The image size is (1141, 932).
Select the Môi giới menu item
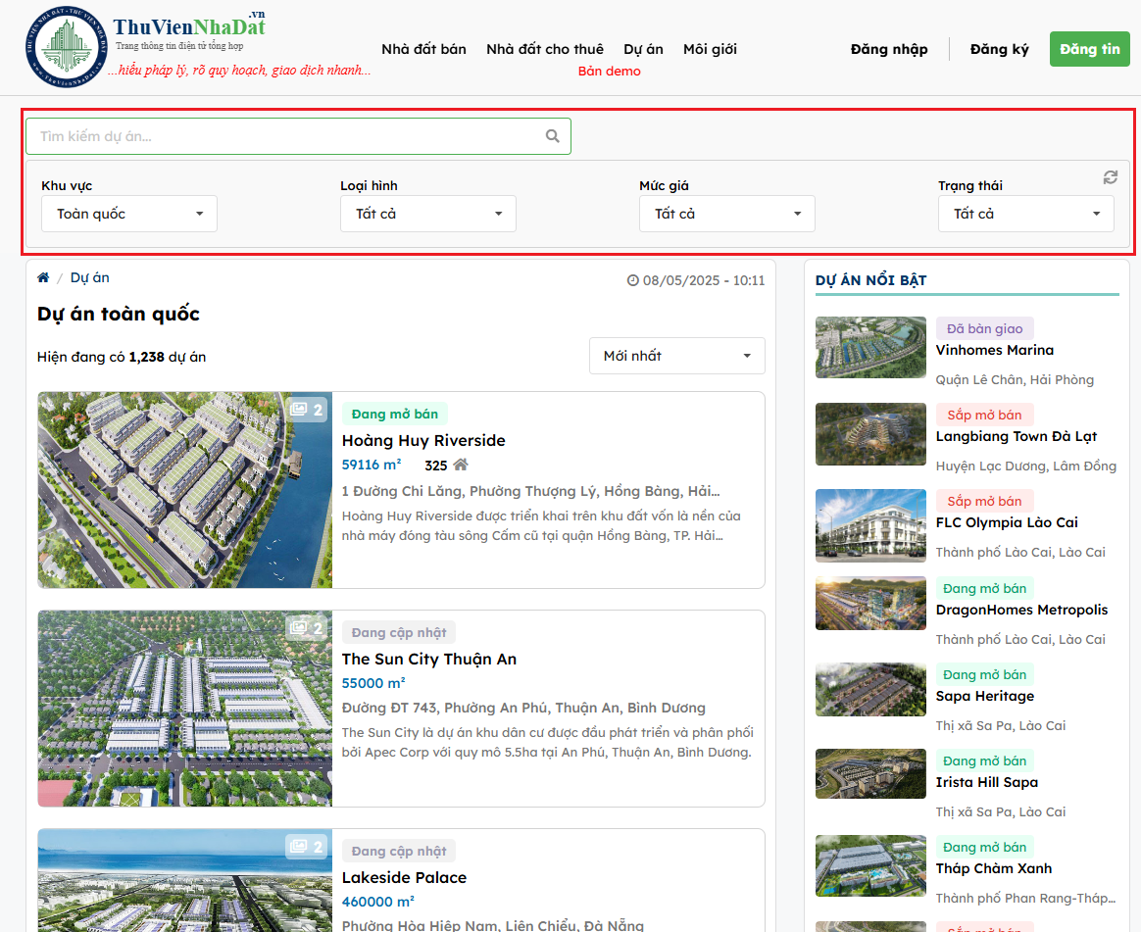[x=710, y=49]
